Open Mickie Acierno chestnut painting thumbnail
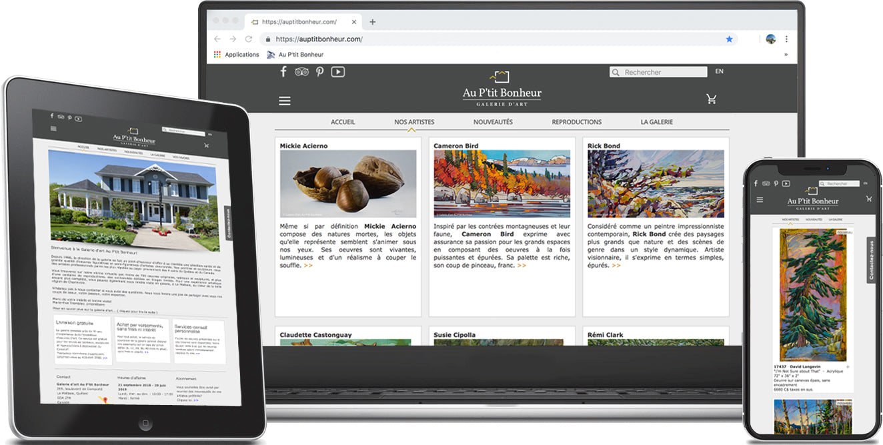Screen dimensions: 883x445 [348, 183]
